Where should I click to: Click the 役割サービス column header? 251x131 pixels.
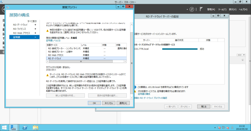click(x=64, y=45)
